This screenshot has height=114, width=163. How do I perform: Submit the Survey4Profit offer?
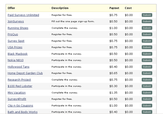[x=147, y=99]
